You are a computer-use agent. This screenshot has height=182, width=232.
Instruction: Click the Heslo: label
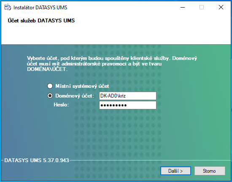coord(61,105)
